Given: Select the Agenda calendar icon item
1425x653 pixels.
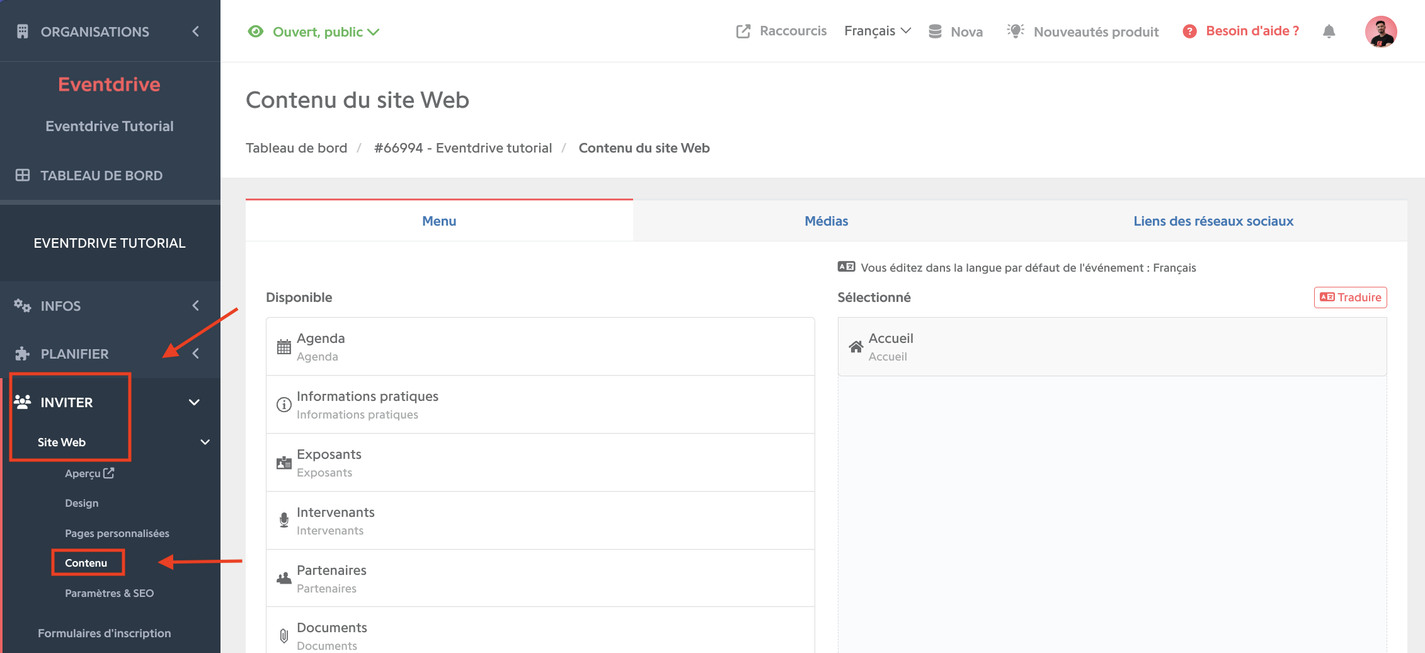Looking at the screenshot, I should (x=284, y=347).
